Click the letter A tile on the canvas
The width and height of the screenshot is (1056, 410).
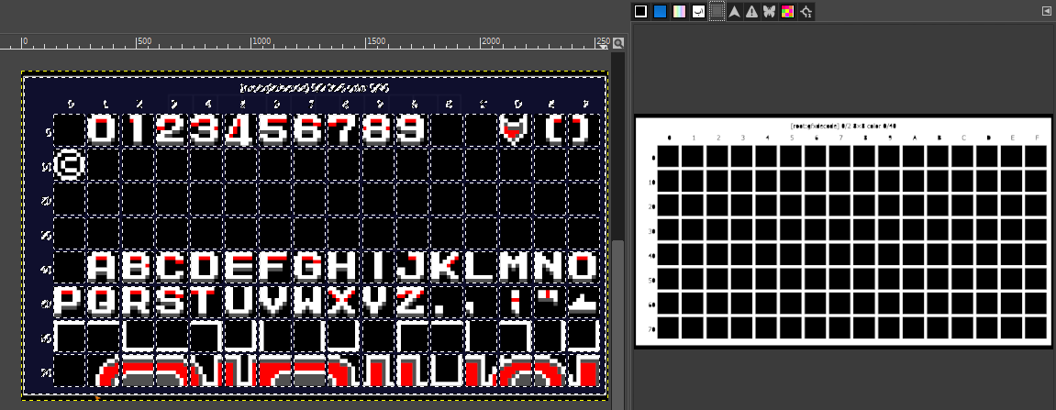coord(105,267)
